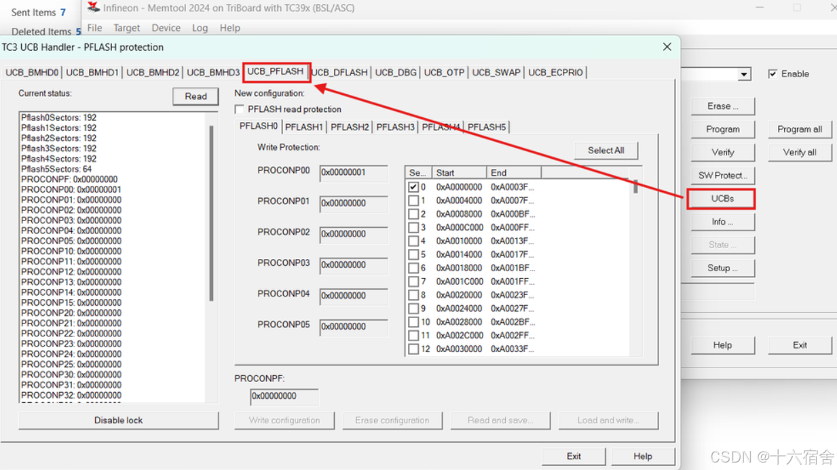
Task: Open the UCBs dialog button
Action: pos(723,199)
